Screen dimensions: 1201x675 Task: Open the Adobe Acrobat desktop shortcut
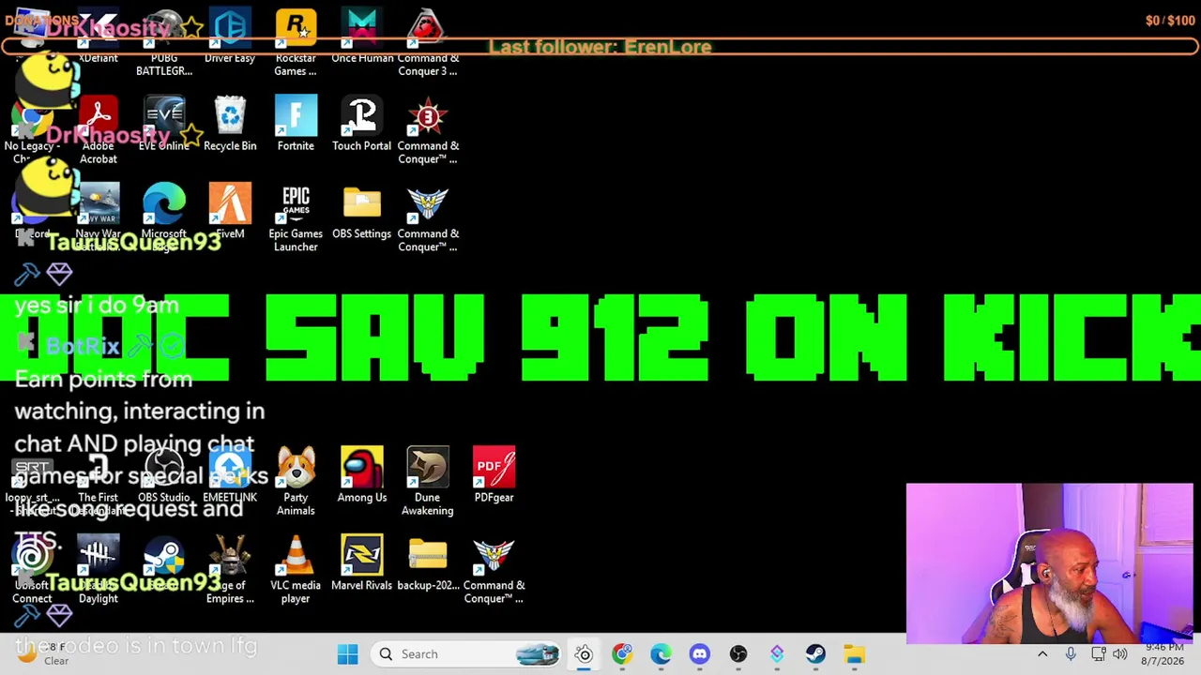pos(99,130)
